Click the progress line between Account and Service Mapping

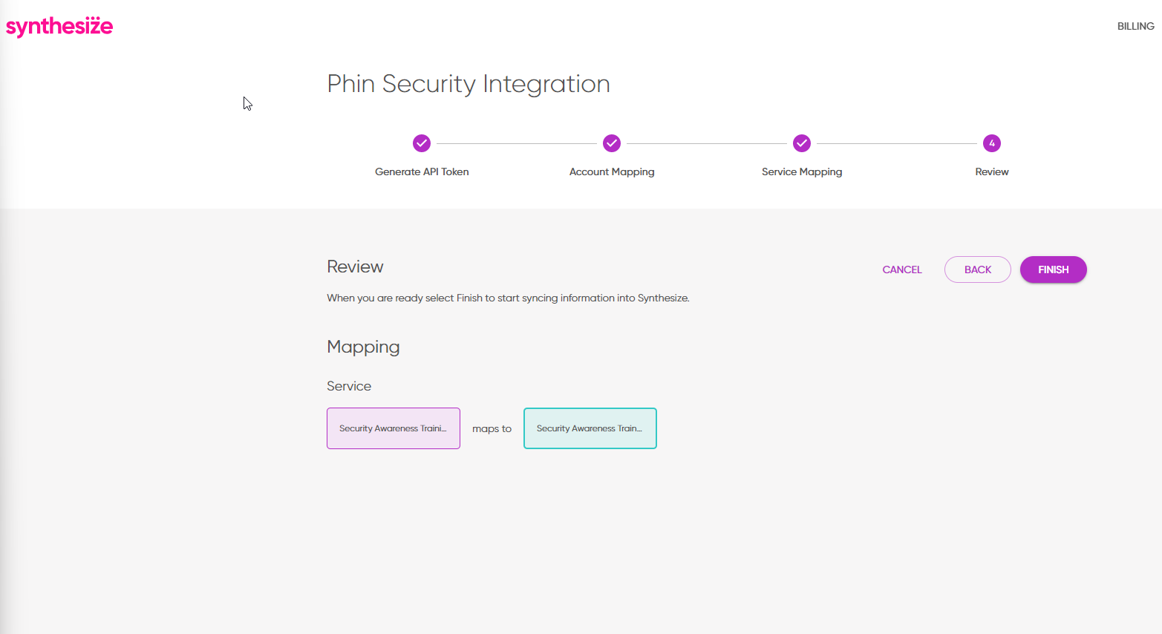point(707,143)
